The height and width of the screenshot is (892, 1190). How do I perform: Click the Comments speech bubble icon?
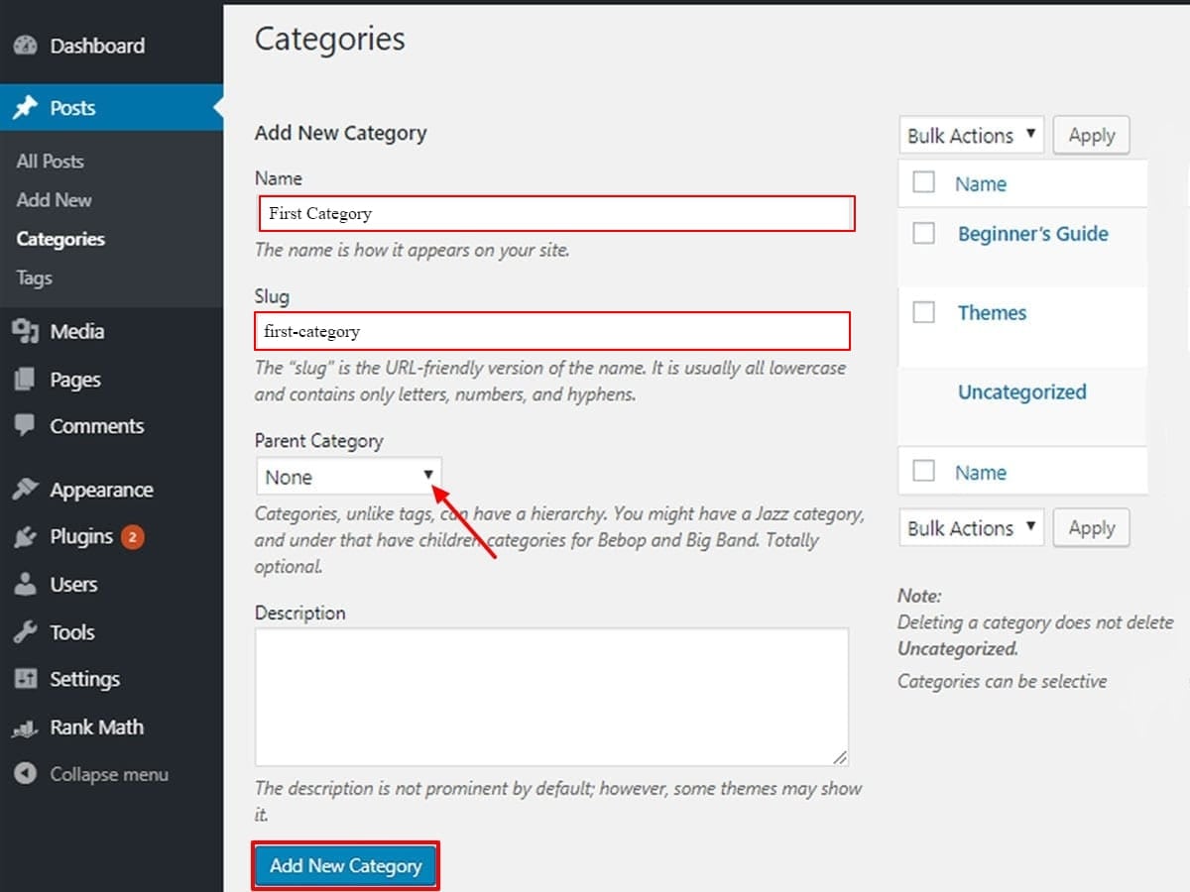[26, 426]
